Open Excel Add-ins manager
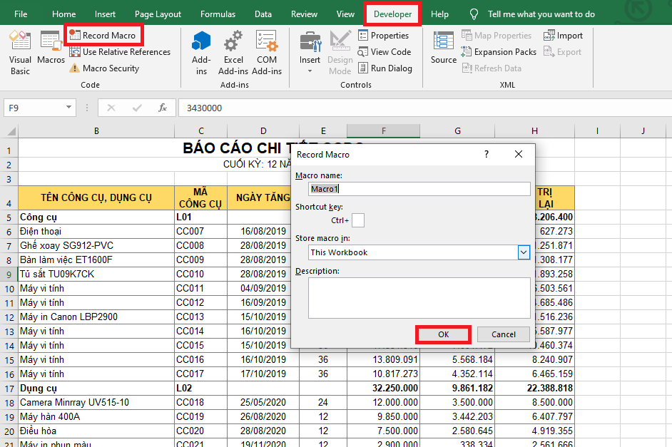 233,51
